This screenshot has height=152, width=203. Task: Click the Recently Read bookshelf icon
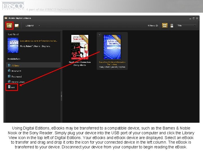[9, 81]
